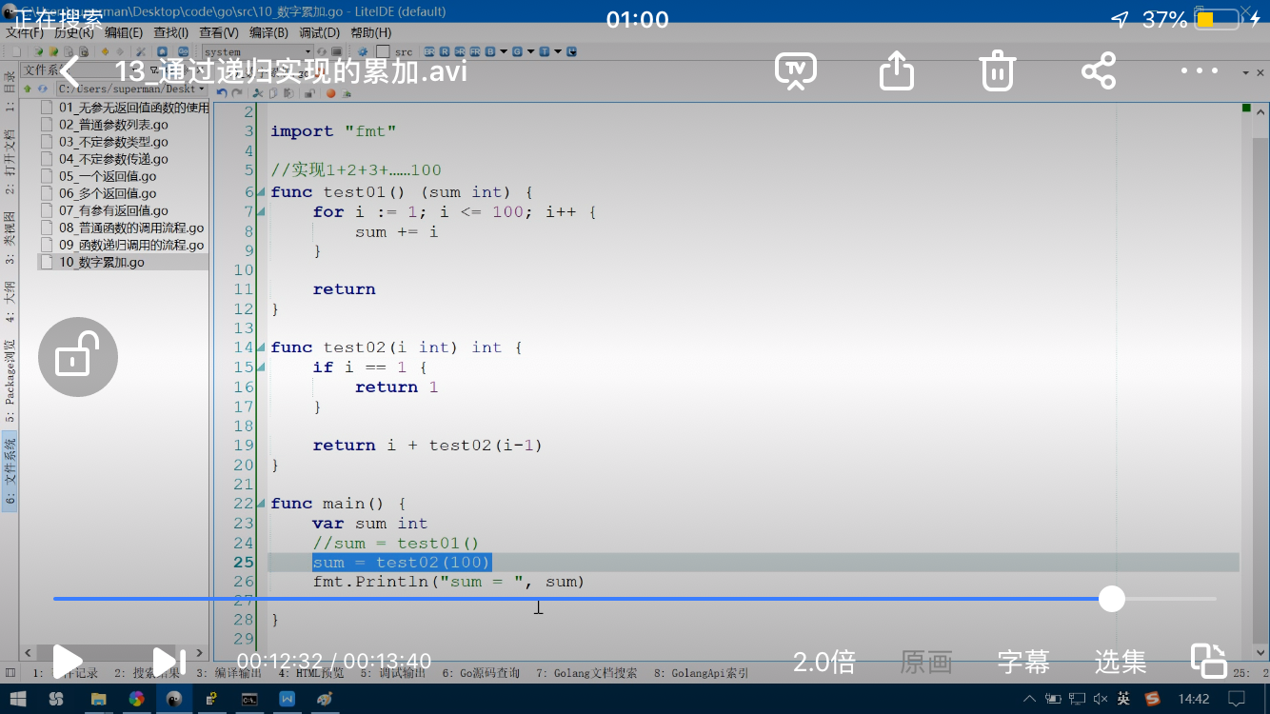Delete the video with trash icon

pos(997,70)
